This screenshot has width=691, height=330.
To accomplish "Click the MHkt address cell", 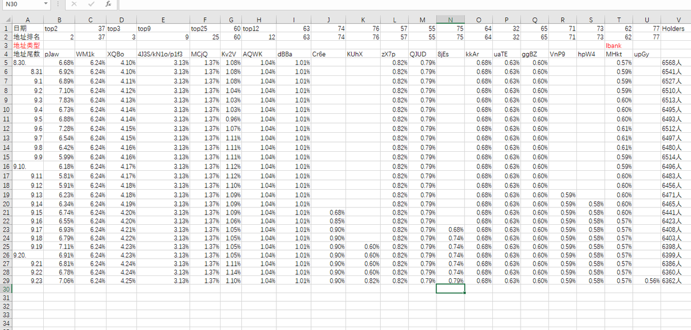I will click(x=618, y=53).
